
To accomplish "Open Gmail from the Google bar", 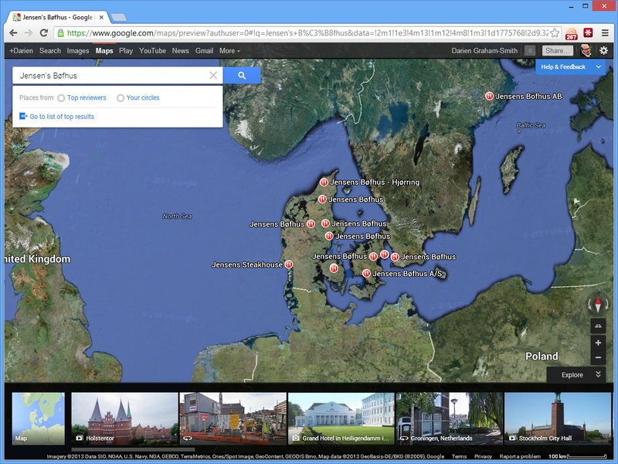I will pyautogui.click(x=204, y=51).
